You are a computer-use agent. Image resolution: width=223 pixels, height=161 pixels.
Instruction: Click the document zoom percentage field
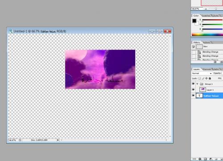point(13,140)
